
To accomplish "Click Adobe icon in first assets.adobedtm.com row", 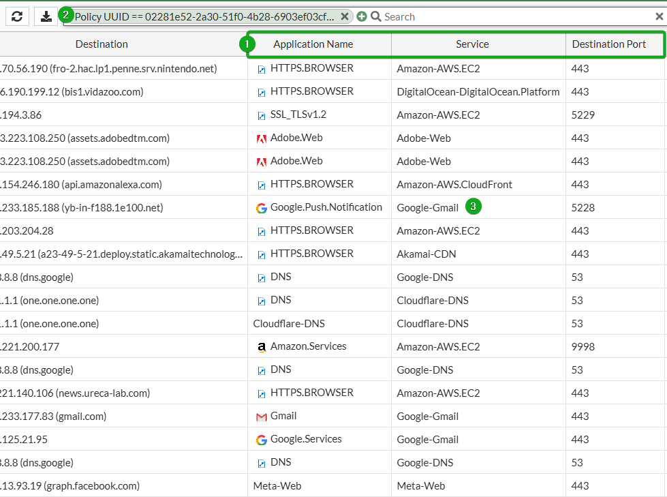I will (x=261, y=138).
